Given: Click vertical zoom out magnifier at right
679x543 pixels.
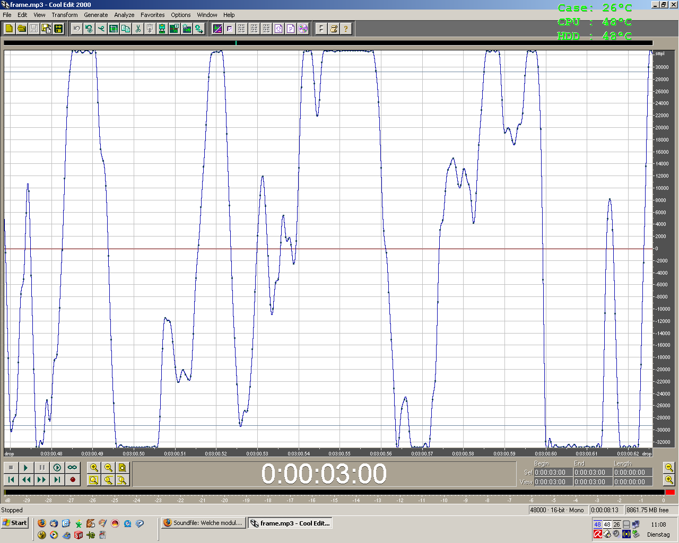Looking at the screenshot, I should point(669,468).
